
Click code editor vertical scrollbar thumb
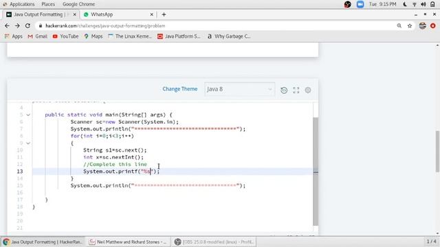[x=316, y=172]
